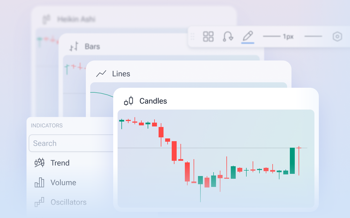Image resolution: width=350 pixels, height=218 pixels.
Task: Click the Oscillators step icon
Action: (x=39, y=202)
